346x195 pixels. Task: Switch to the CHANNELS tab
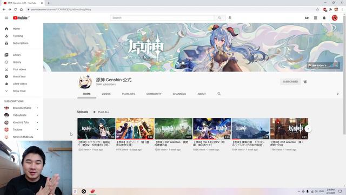tap(179, 94)
